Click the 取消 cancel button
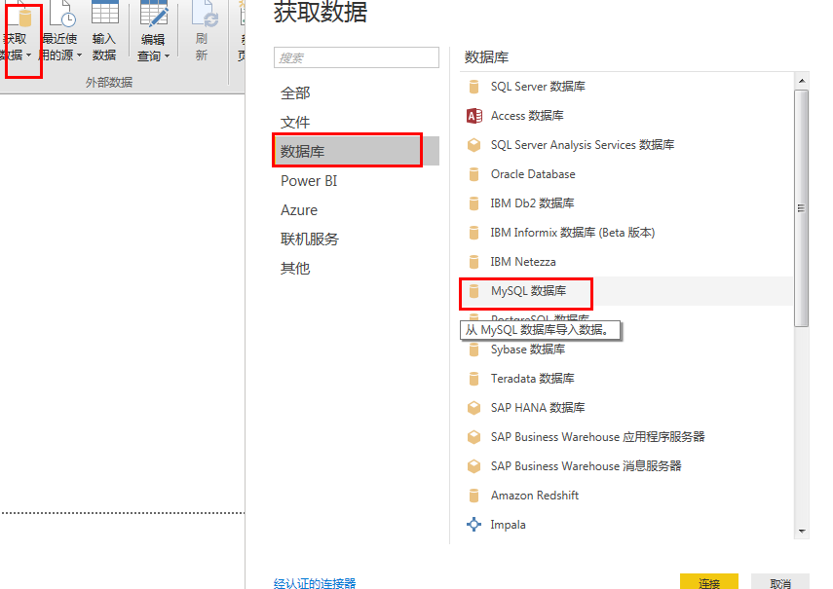The width and height of the screenshot is (833, 589). point(780,582)
